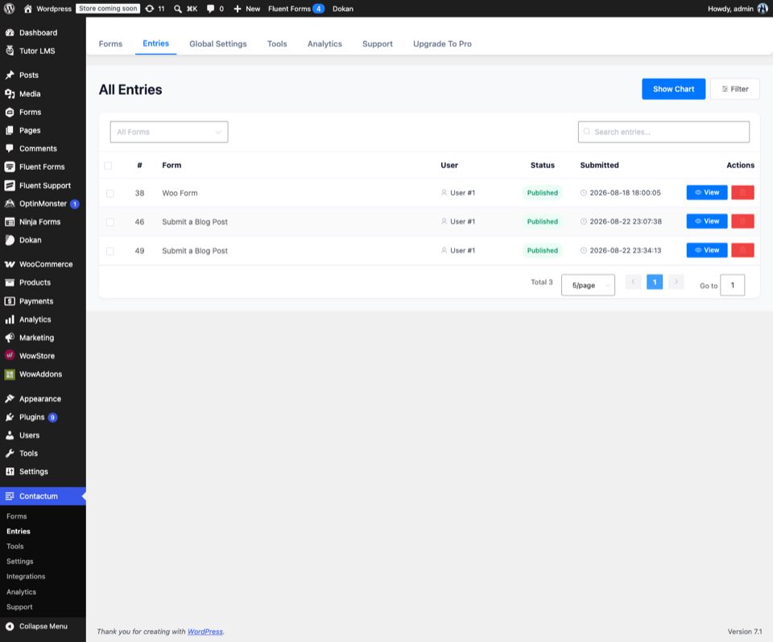773x642 pixels.
Task: Click the Store coming soon badge
Action: (x=108, y=8)
